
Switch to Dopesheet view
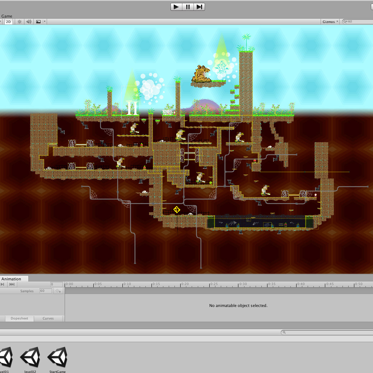tap(19, 318)
